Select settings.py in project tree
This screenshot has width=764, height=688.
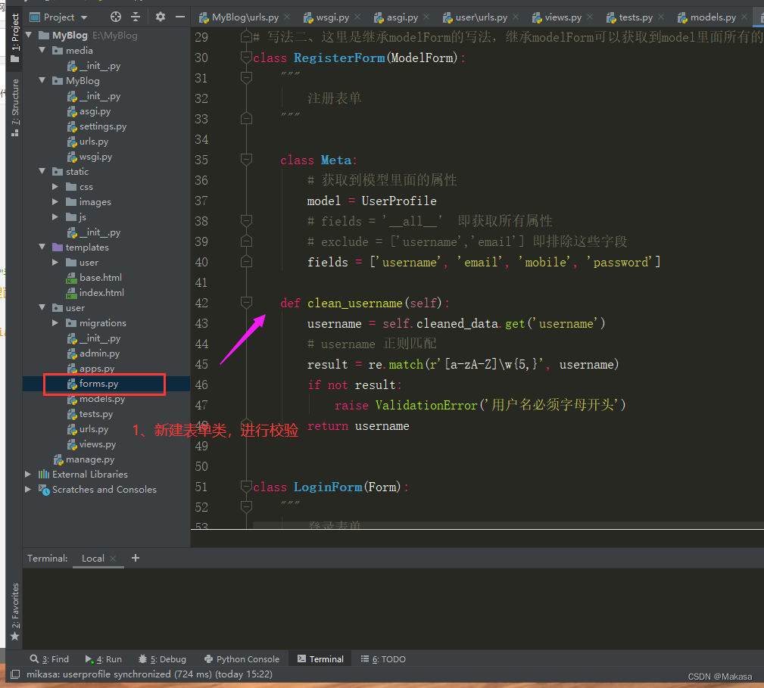[x=97, y=126]
